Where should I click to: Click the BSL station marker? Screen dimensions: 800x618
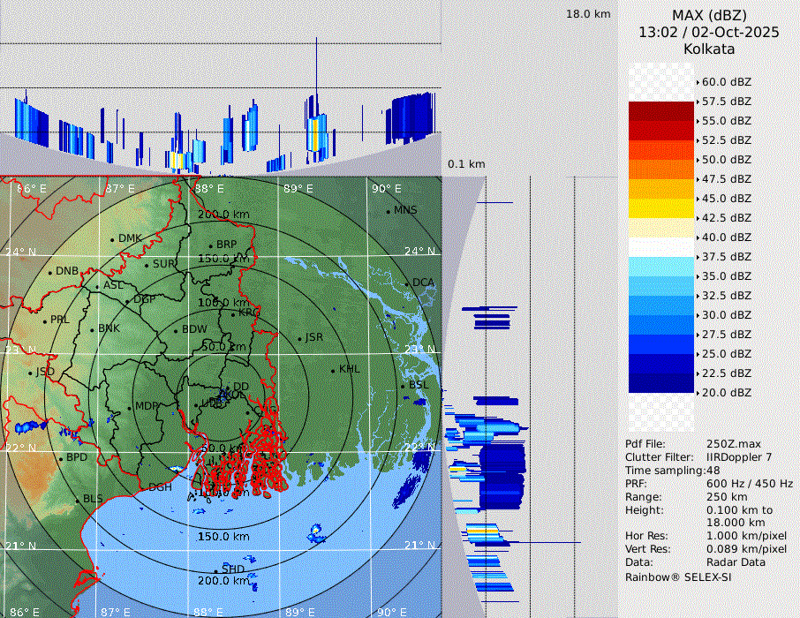[x=403, y=387]
